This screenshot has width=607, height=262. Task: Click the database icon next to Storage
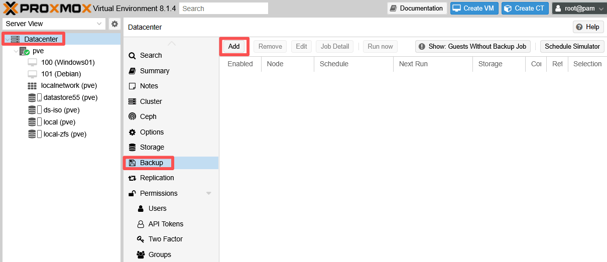(133, 148)
